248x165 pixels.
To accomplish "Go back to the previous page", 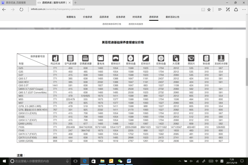I will tap(4, 9).
